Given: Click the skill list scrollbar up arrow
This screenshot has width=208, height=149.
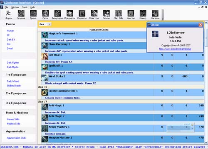Looking at the screenshot, I should [206, 22].
